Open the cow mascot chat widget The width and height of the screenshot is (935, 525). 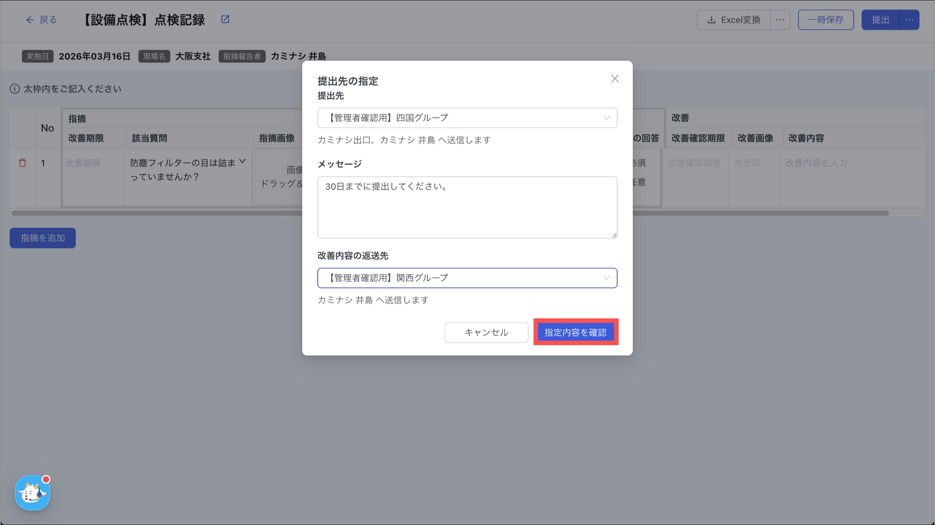[x=32, y=493]
